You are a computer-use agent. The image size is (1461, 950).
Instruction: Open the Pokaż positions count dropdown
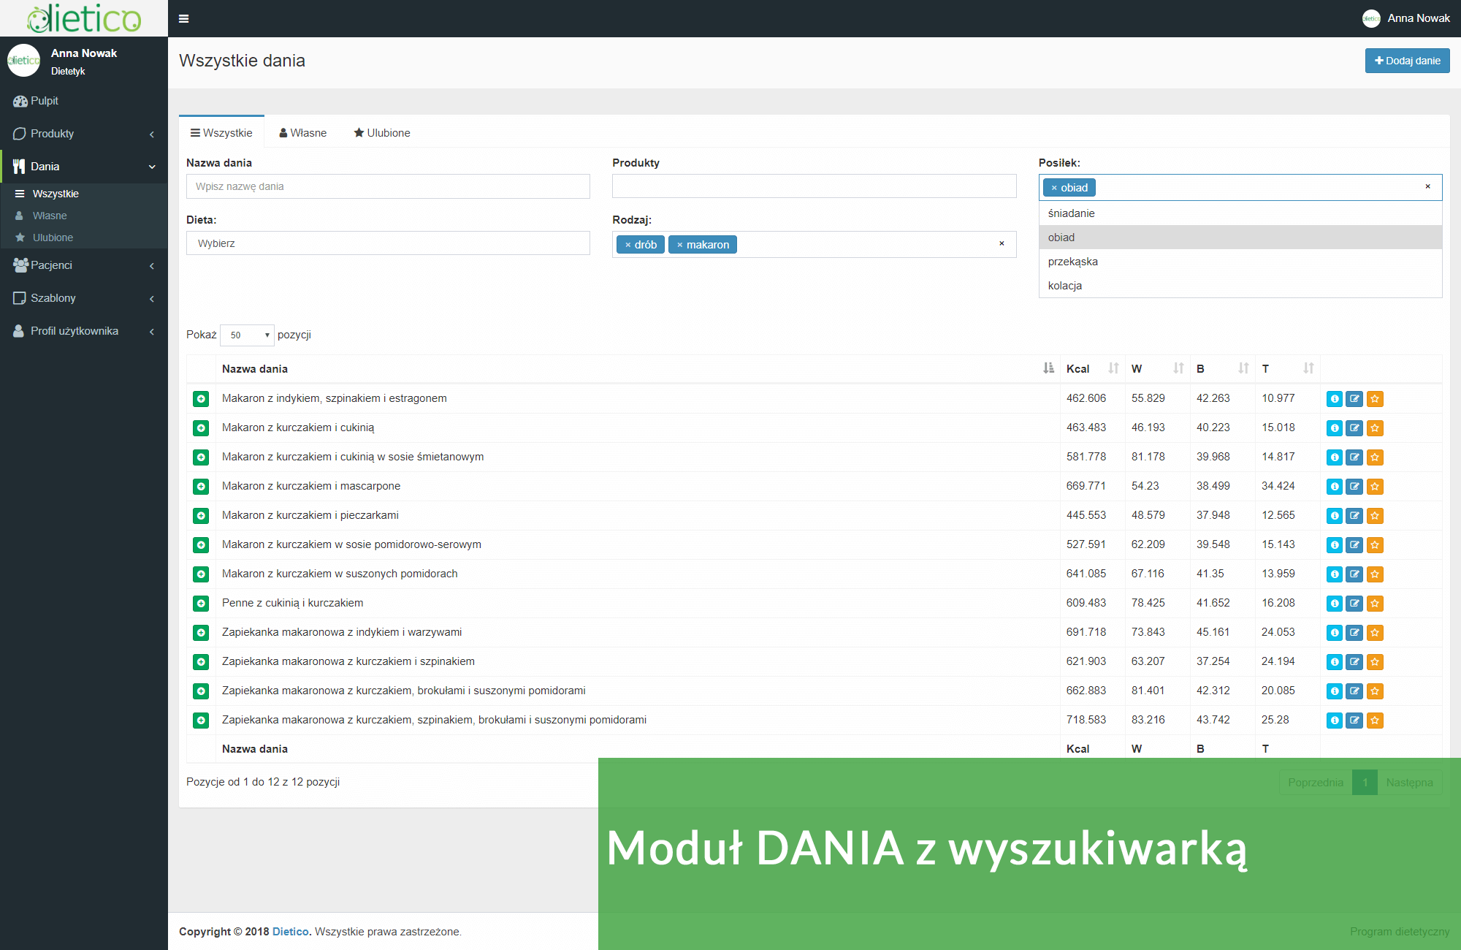point(247,335)
